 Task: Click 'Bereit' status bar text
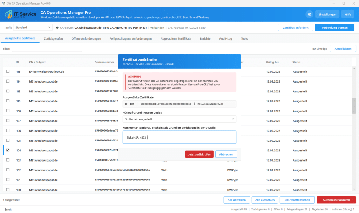[x=8, y=210]
